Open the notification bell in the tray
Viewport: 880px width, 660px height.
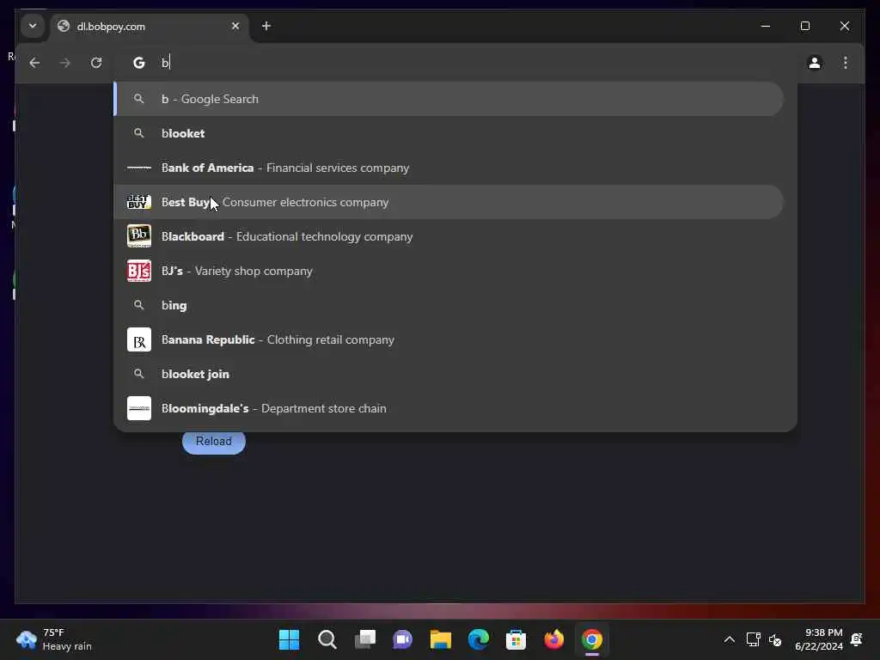[x=857, y=639]
